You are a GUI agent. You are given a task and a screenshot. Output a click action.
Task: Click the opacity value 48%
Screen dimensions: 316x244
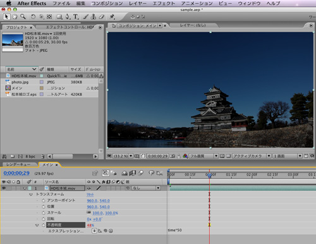point(90,225)
